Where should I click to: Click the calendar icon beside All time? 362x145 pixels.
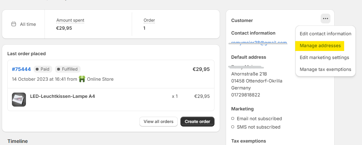tap(14, 24)
